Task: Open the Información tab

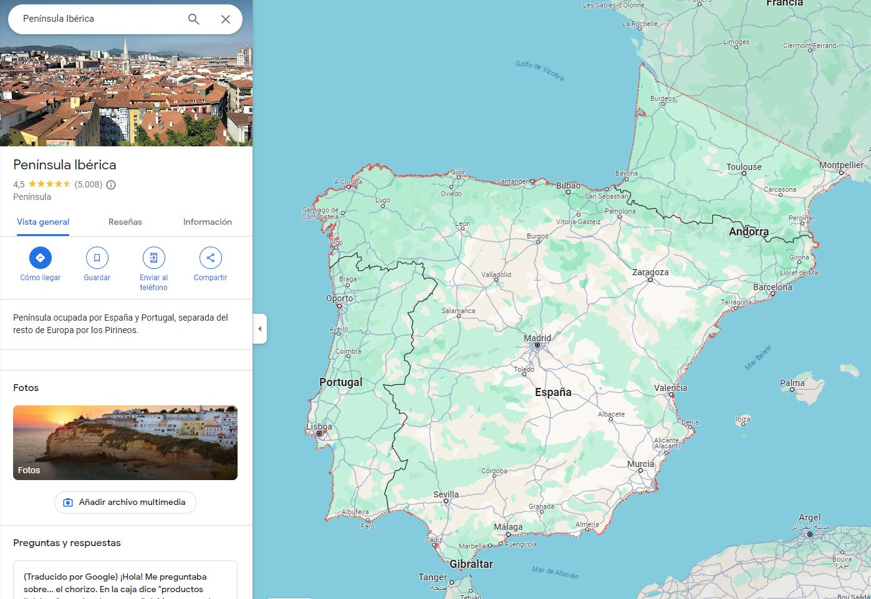Action: 207,222
